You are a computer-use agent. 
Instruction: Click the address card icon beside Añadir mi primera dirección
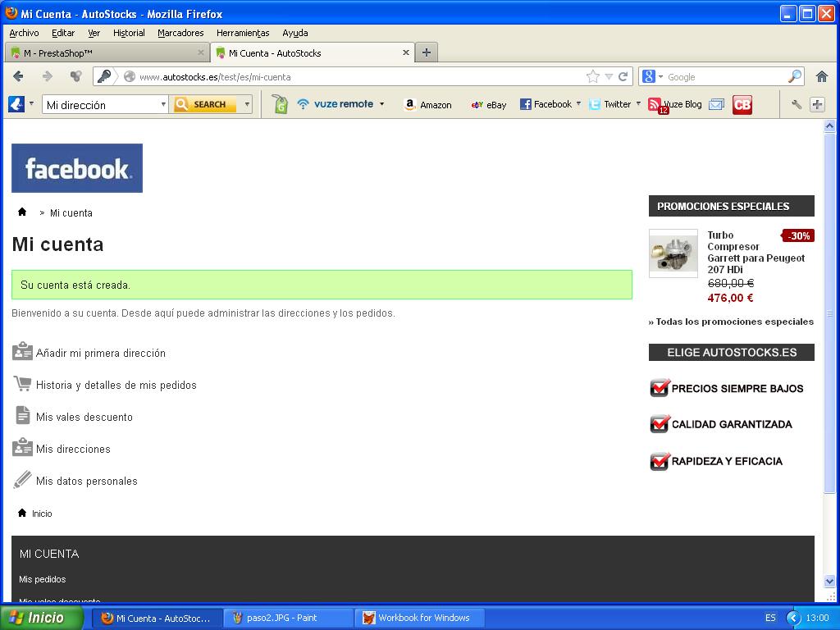pyautogui.click(x=22, y=351)
